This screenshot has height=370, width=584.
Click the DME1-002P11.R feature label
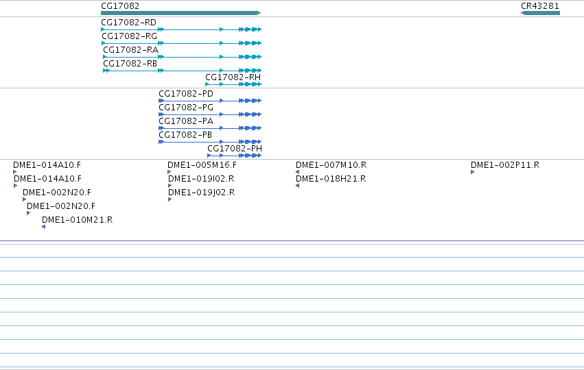505,165
